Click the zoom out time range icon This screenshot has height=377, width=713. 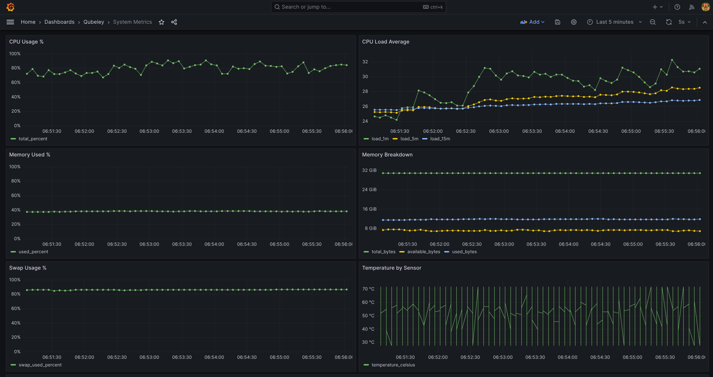(652, 22)
